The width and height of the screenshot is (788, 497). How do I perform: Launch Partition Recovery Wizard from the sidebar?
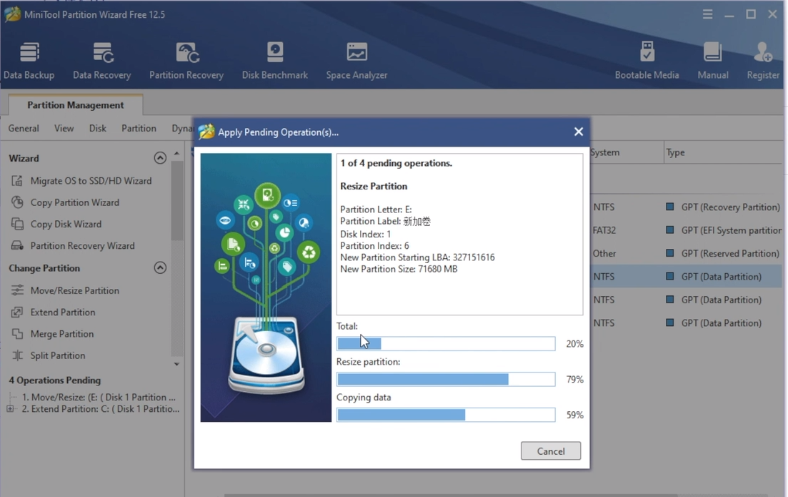pyautogui.click(x=82, y=245)
